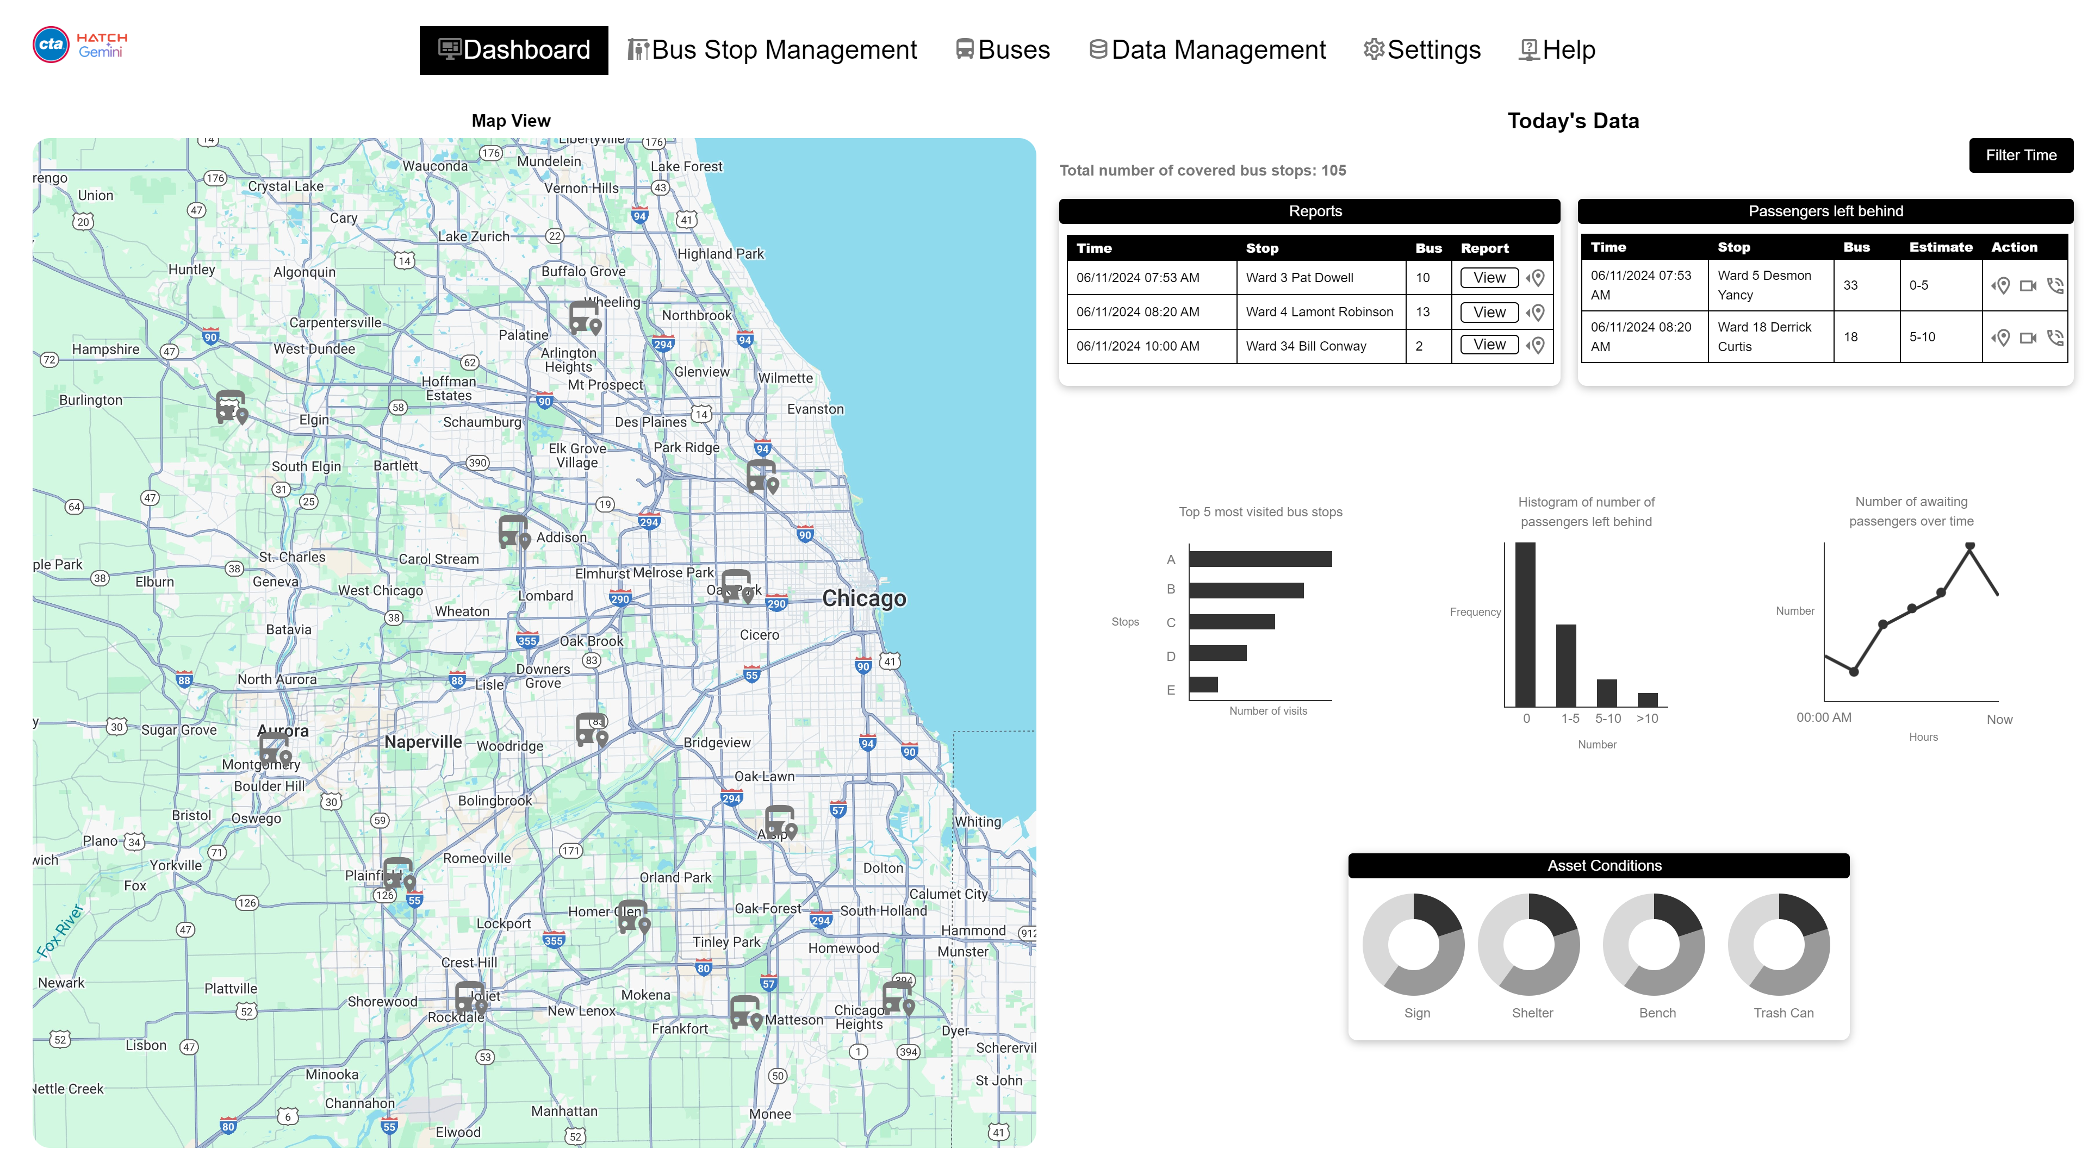Click the locate icon for Ward 3 Pat Dowell report

tap(1535, 278)
